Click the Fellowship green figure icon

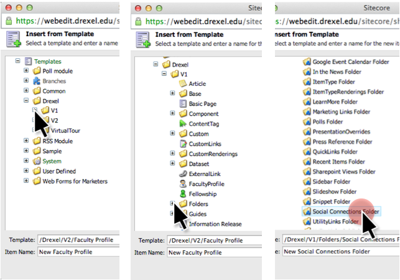tap(183, 194)
